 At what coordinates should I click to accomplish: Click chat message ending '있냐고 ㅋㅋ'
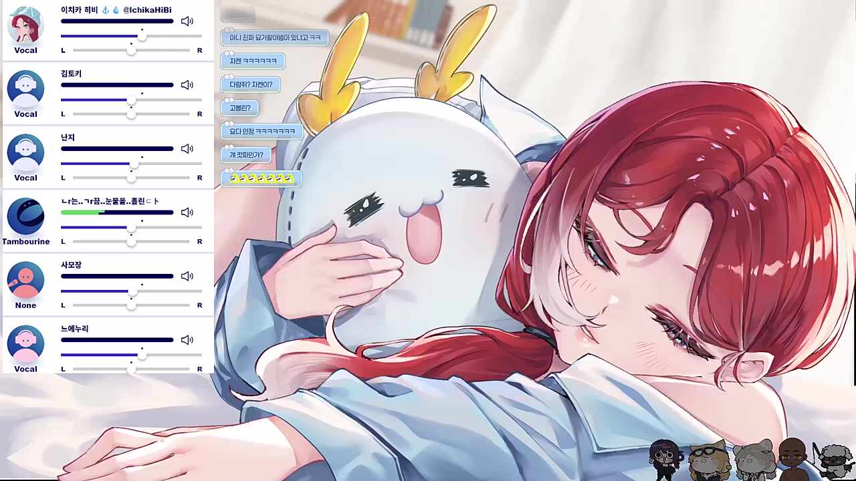click(x=275, y=38)
